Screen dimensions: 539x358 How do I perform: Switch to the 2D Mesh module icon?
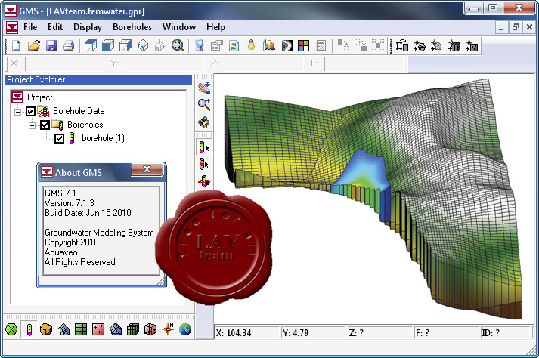[x=64, y=330]
